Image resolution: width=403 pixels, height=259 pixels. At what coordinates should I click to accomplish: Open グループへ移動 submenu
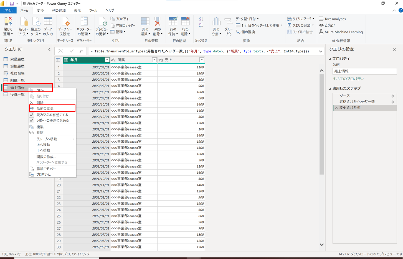tap(52, 139)
